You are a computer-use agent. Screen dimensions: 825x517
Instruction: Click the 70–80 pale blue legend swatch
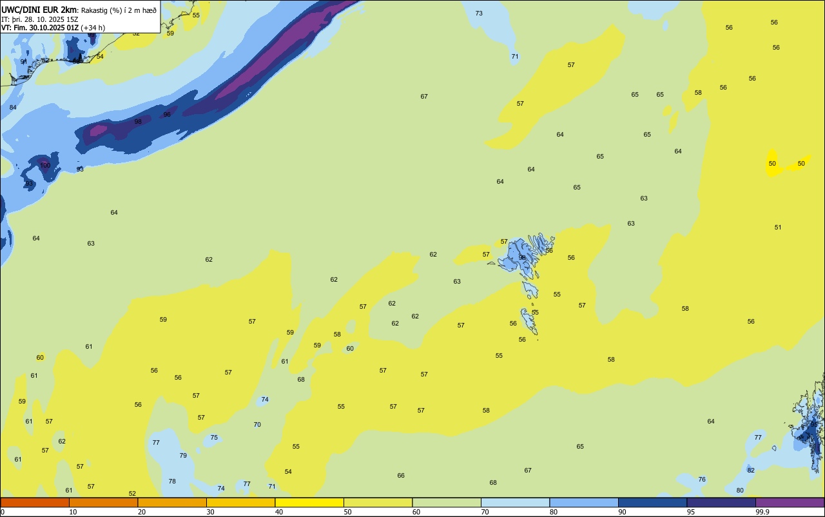515,502
